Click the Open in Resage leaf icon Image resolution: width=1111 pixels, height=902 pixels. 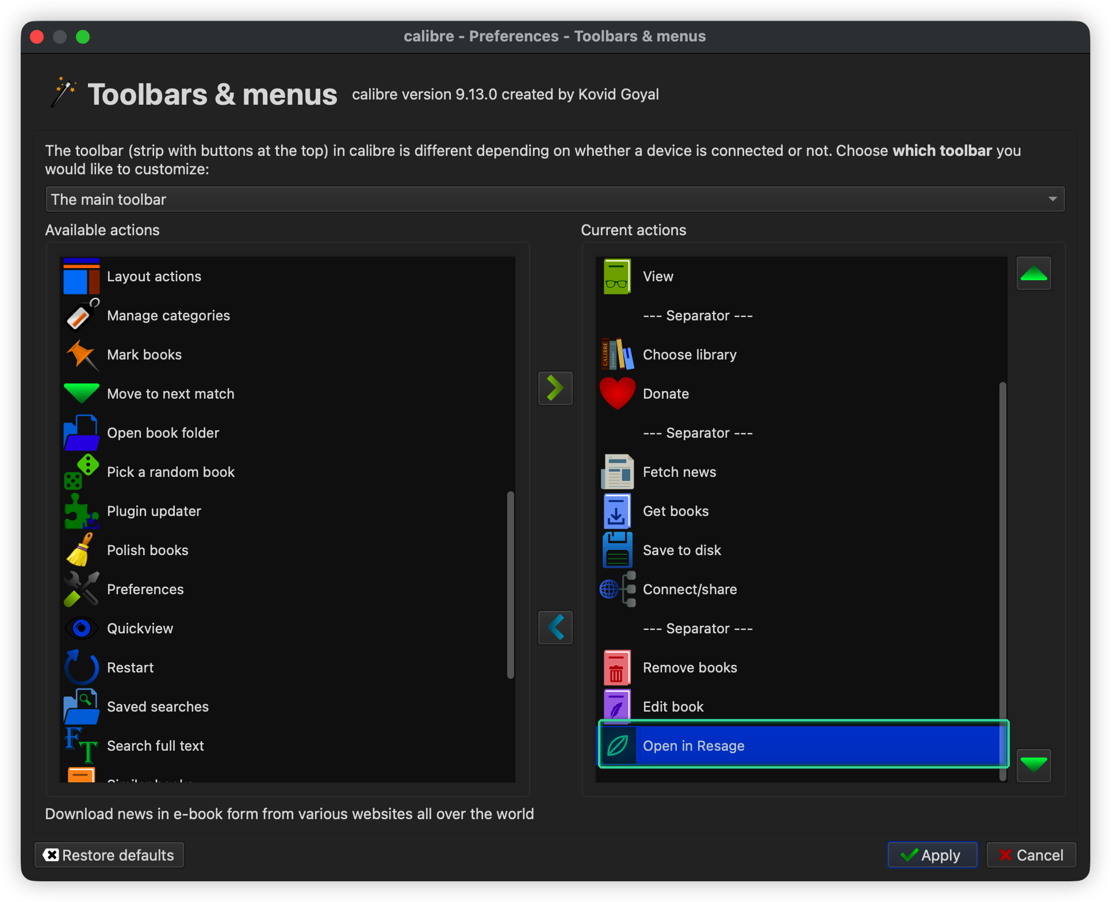[617, 746]
